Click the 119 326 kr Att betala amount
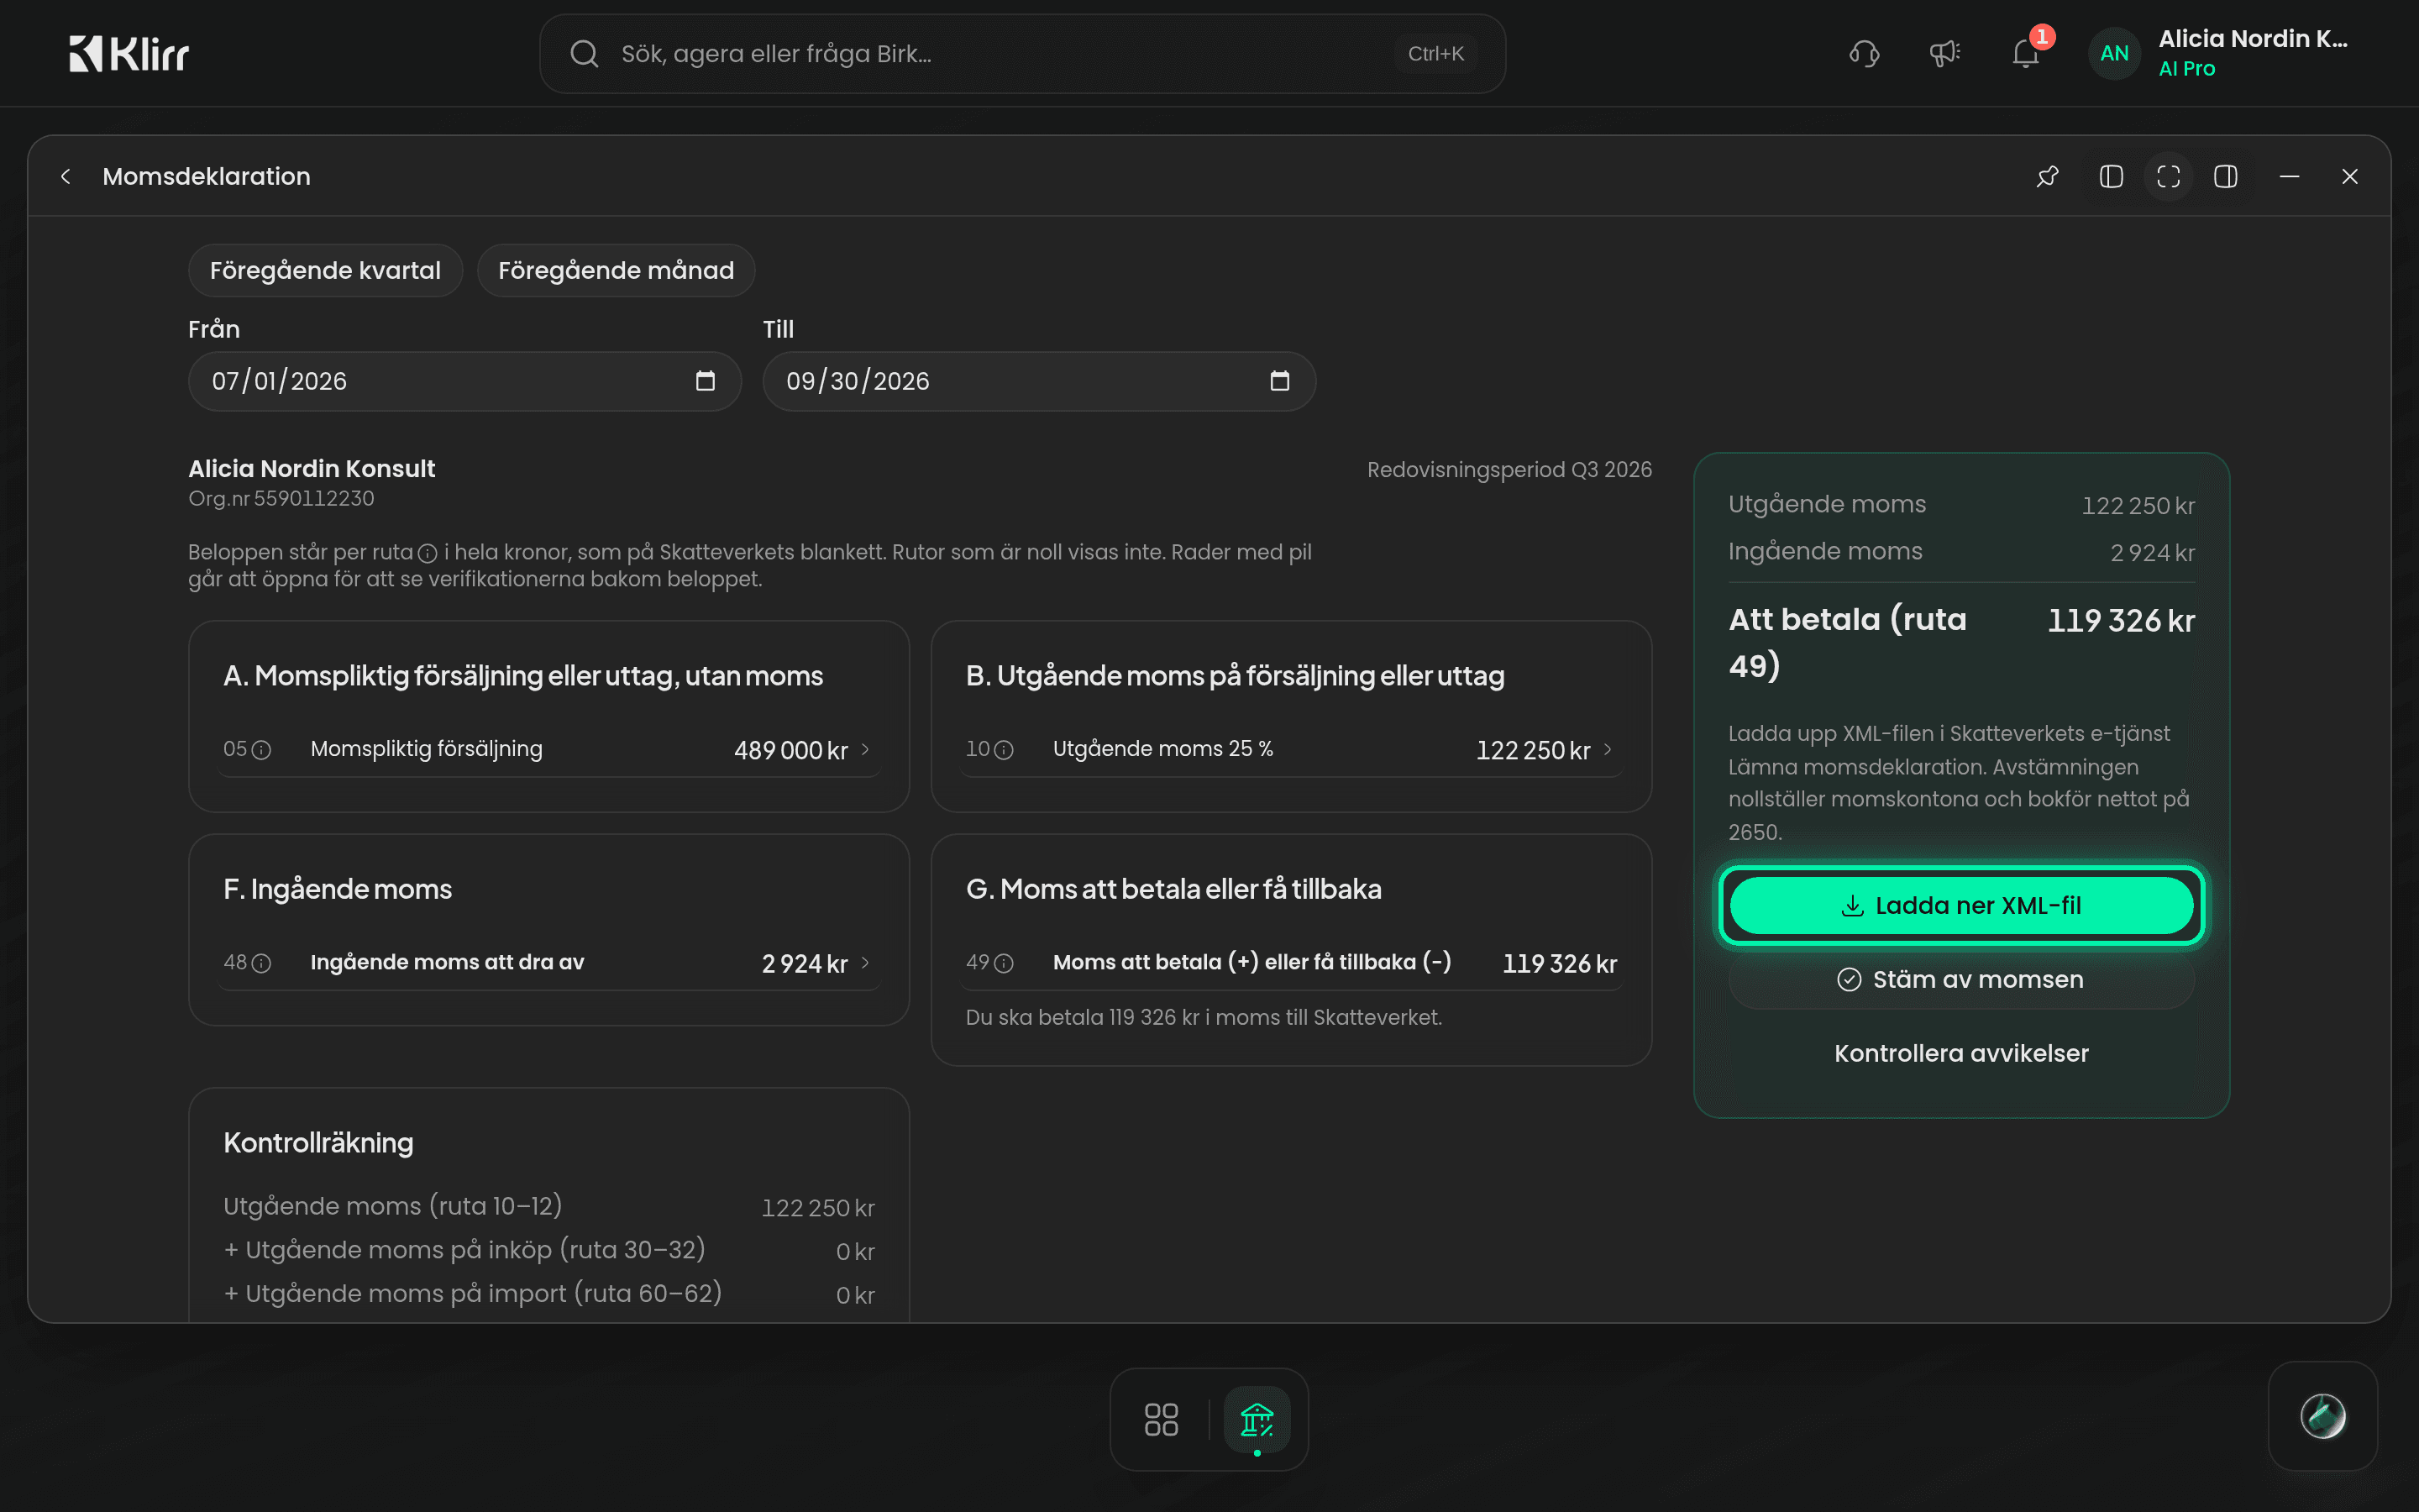Image resolution: width=2419 pixels, height=1512 pixels. (2120, 620)
